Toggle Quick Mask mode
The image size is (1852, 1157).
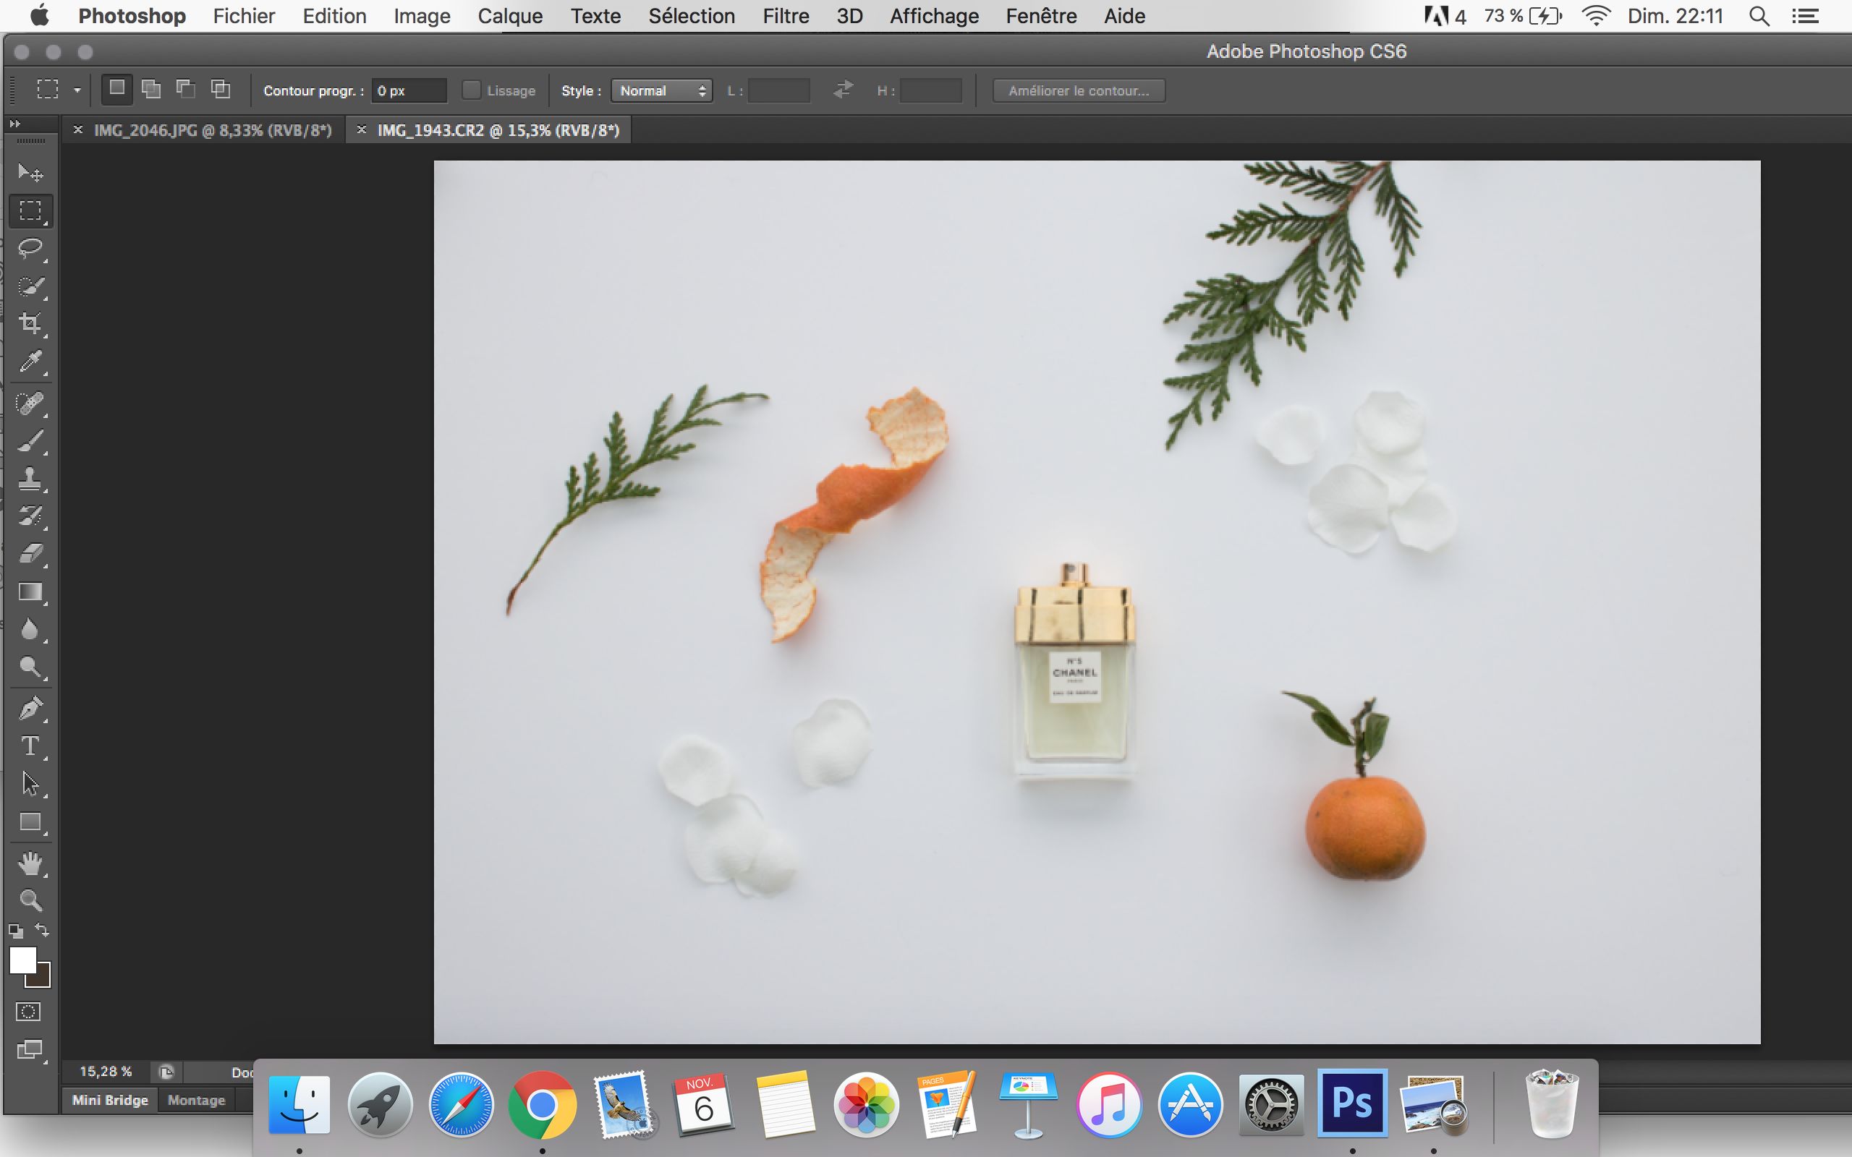point(28,1012)
